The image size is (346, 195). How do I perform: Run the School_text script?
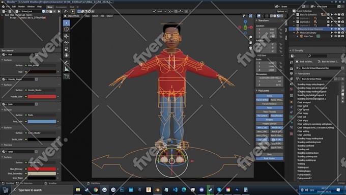(59, 11)
